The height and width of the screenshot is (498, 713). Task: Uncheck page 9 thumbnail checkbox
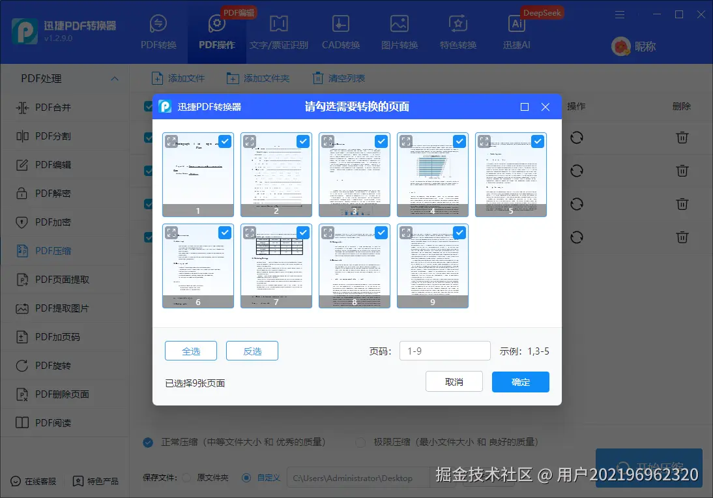[459, 233]
